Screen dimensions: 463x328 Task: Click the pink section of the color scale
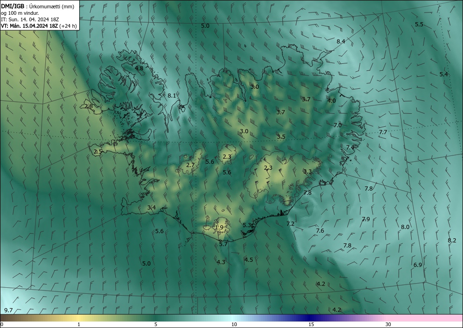[x=425, y=318]
